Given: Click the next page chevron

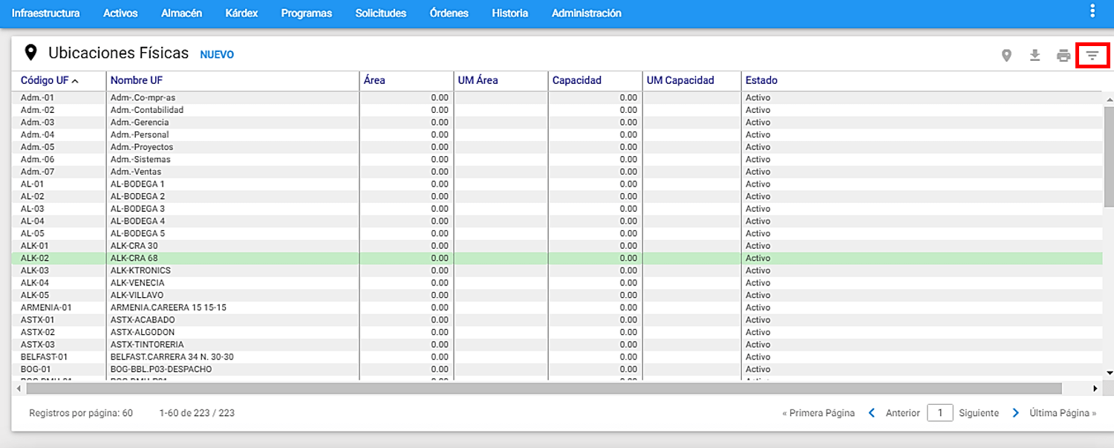Looking at the screenshot, I should tap(1015, 413).
